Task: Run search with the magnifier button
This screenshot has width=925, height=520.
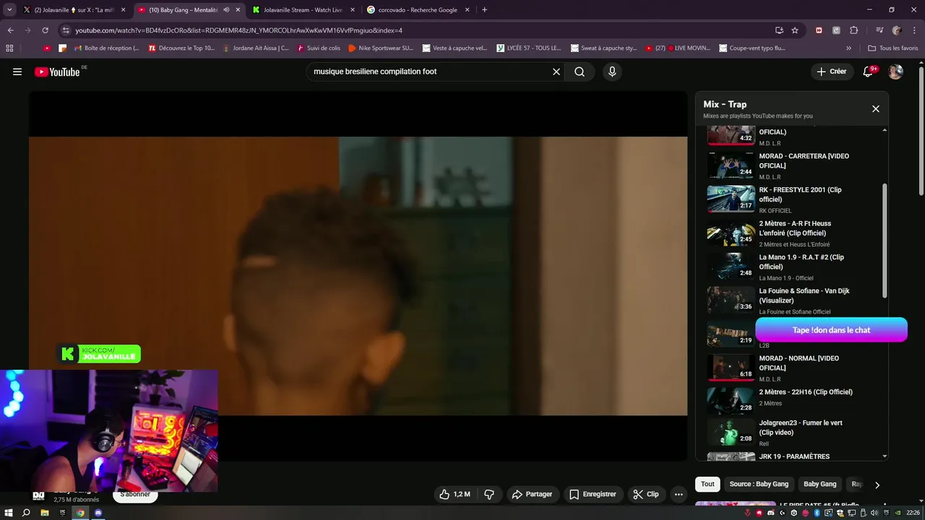Action: coord(580,71)
